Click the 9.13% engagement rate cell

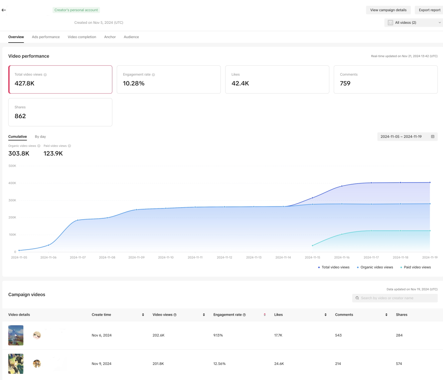218,335
